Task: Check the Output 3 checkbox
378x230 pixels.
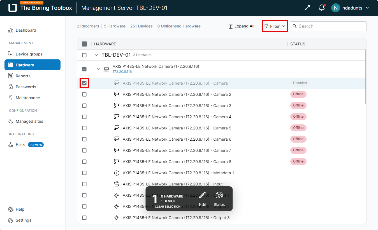Action: coord(84,218)
